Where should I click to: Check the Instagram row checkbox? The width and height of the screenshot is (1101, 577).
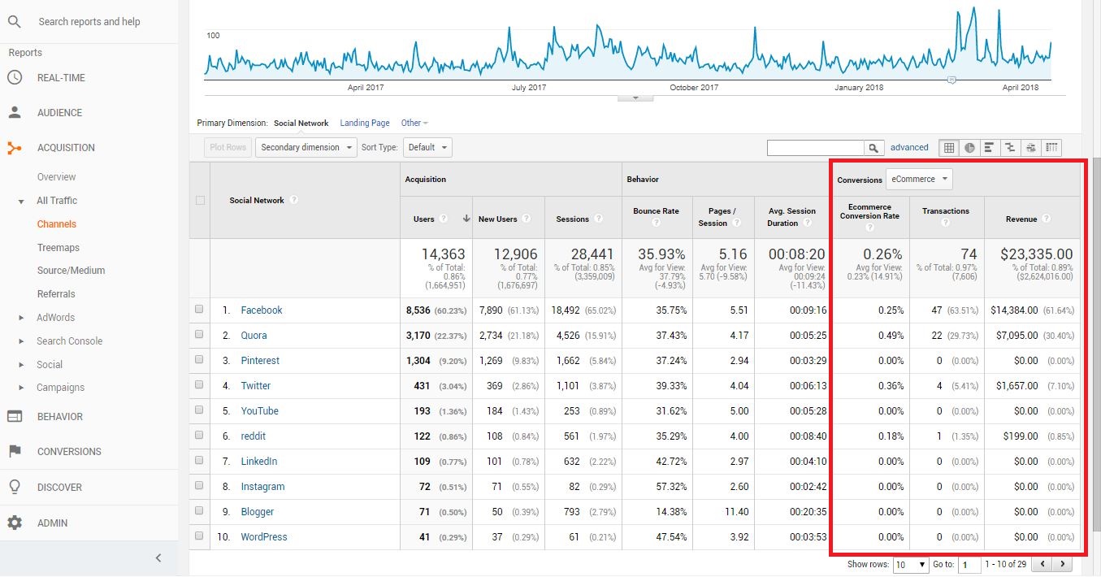click(200, 486)
